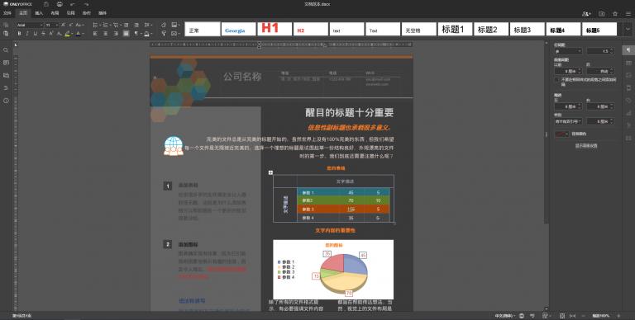Open the comments panel in left sidebar
Image resolution: width=635 pixels, height=320 pixels.
[6, 63]
